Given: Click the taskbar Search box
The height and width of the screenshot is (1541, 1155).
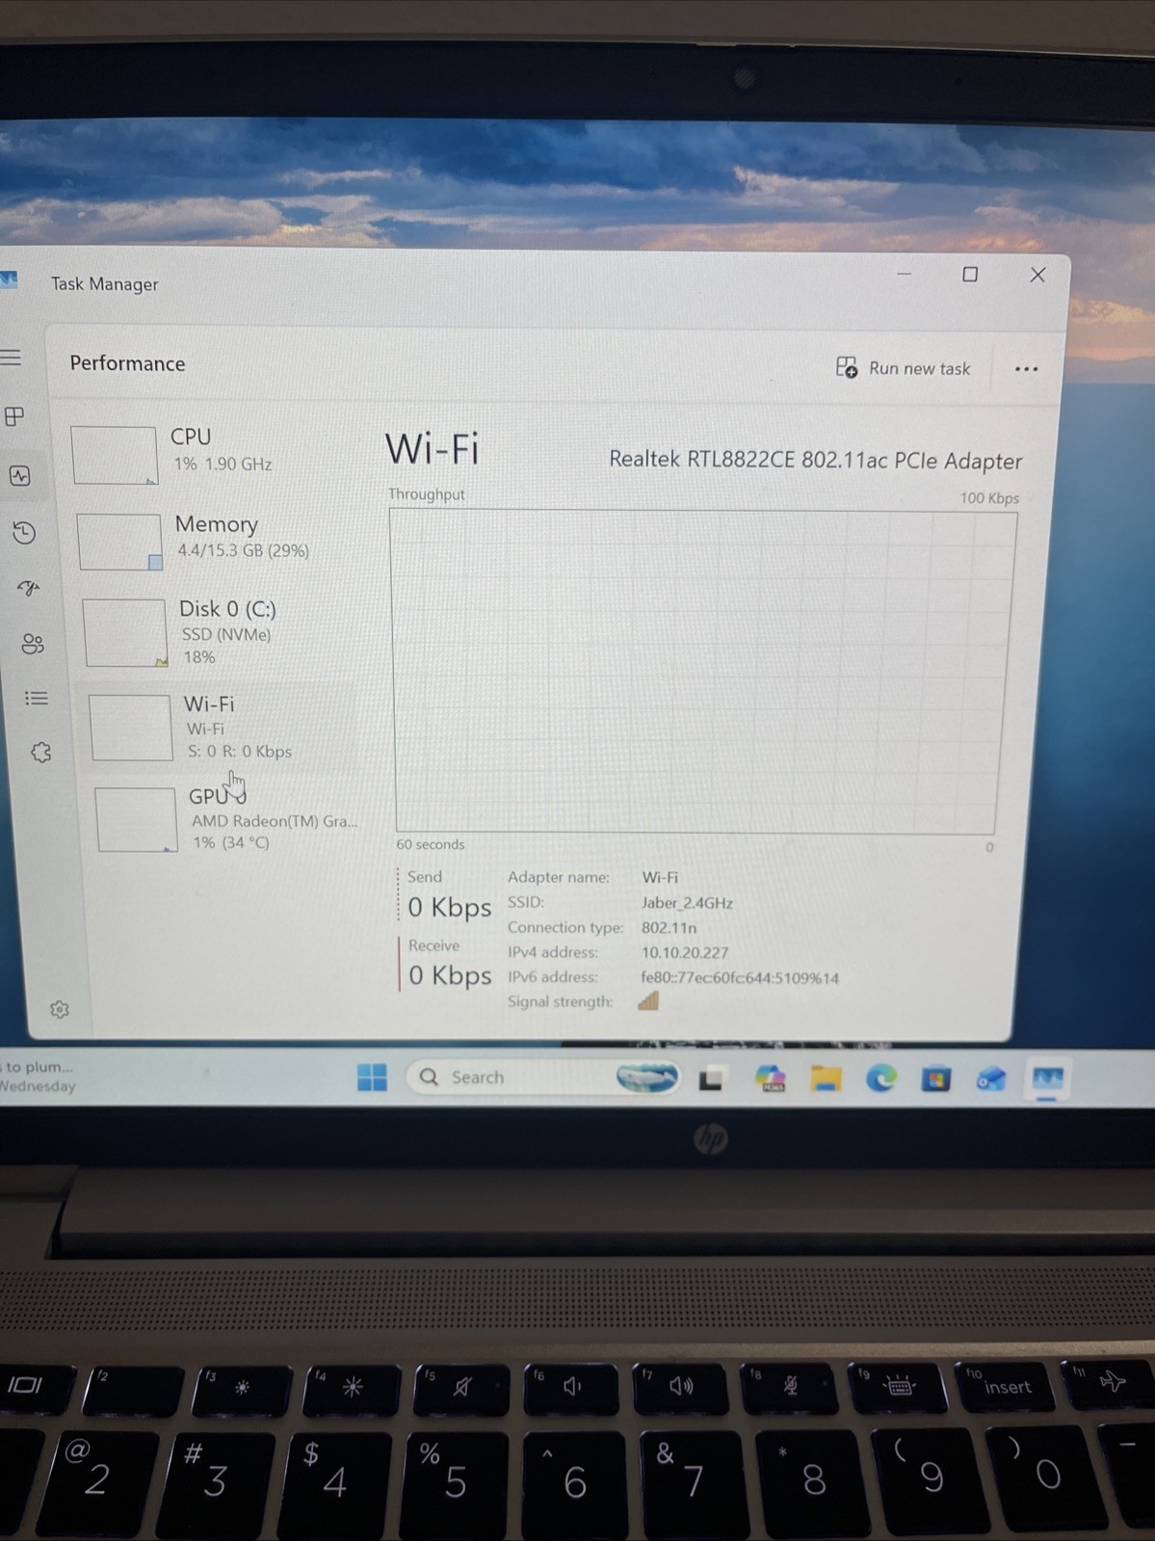Looking at the screenshot, I should tap(544, 1076).
